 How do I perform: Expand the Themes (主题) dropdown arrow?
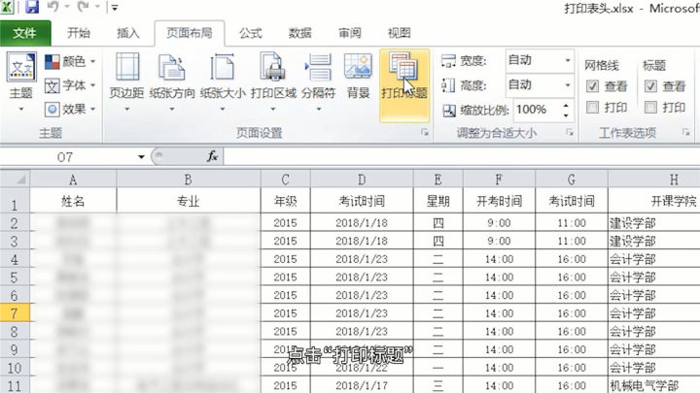point(21,109)
